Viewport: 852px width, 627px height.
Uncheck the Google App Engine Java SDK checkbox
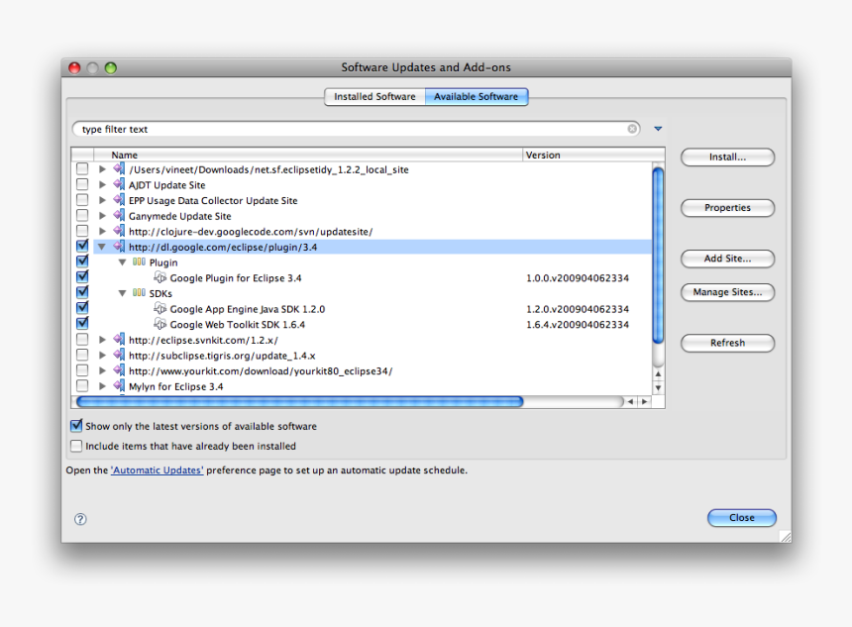(x=82, y=307)
